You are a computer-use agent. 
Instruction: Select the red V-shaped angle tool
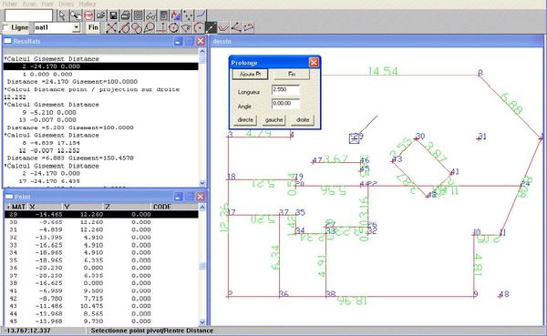coord(223,27)
